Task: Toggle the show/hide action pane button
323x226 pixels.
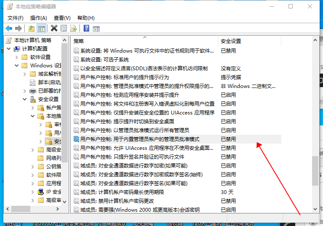Action: click(x=96, y=28)
